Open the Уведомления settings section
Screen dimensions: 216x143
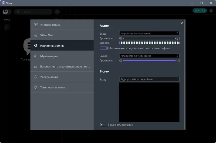click(62, 77)
